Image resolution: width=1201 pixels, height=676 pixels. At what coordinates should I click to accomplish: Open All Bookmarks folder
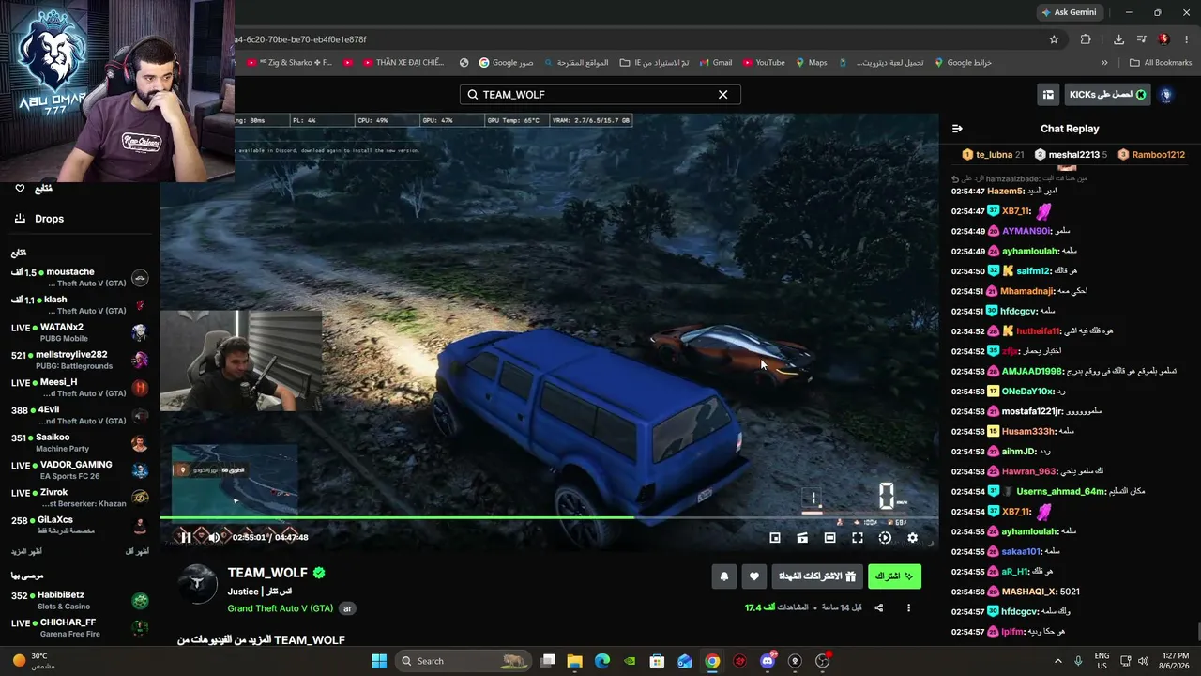click(x=1161, y=63)
